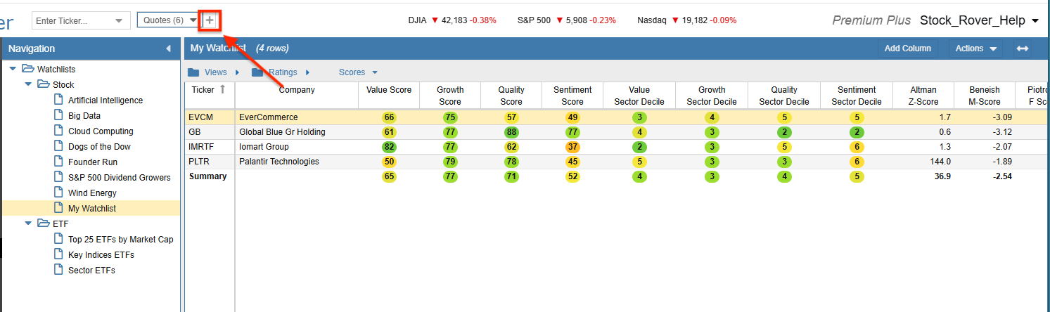Screen dimensions: 1050x312
Task: Open the Views folder breadcrumb
Action: coord(207,72)
